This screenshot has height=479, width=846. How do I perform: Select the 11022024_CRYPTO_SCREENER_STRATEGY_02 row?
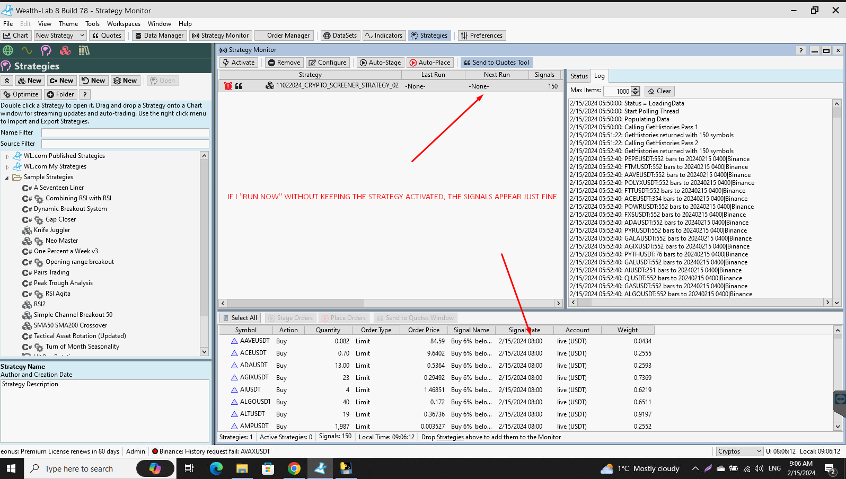(390, 86)
